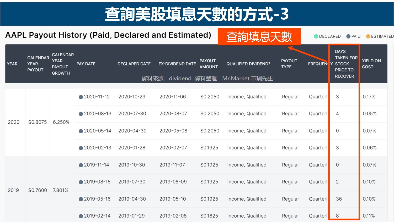Screen dimensions: 394x222
Task: Click $0.1925 payout in 2020-02-13 row
Action: coord(209,148)
